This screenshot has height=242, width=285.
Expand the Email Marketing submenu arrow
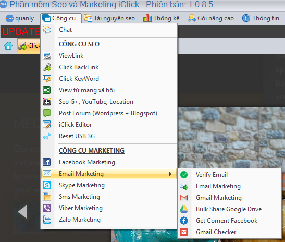coord(170,174)
